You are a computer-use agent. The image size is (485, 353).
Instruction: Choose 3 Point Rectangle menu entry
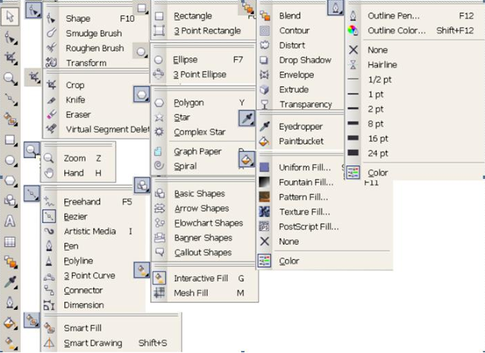[x=207, y=31]
